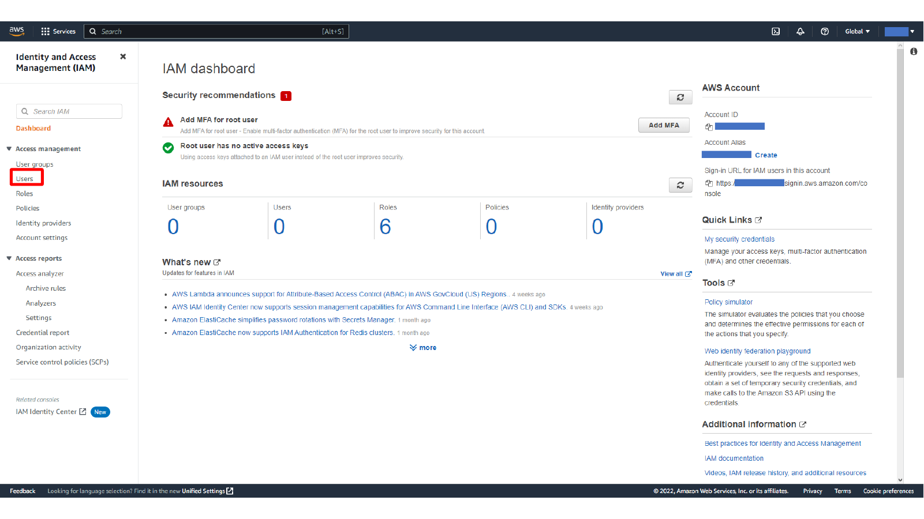
Task: Click the red security recommendations count badge
Action: [286, 96]
